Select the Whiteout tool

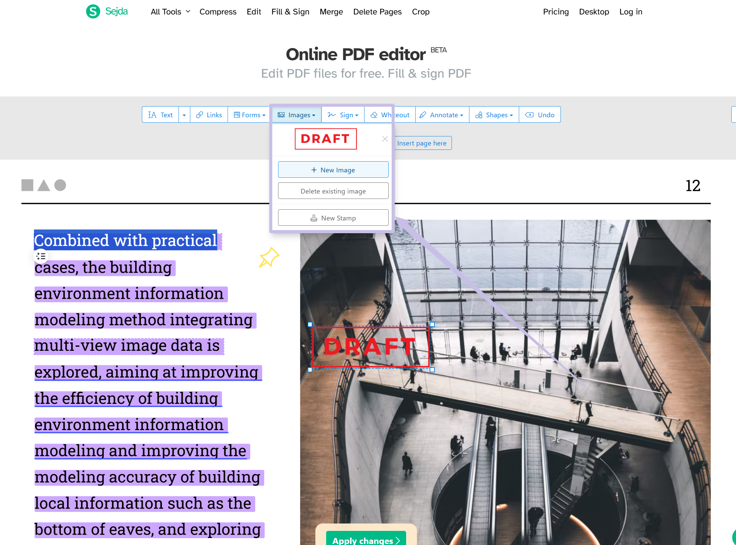click(x=390, y=115)
